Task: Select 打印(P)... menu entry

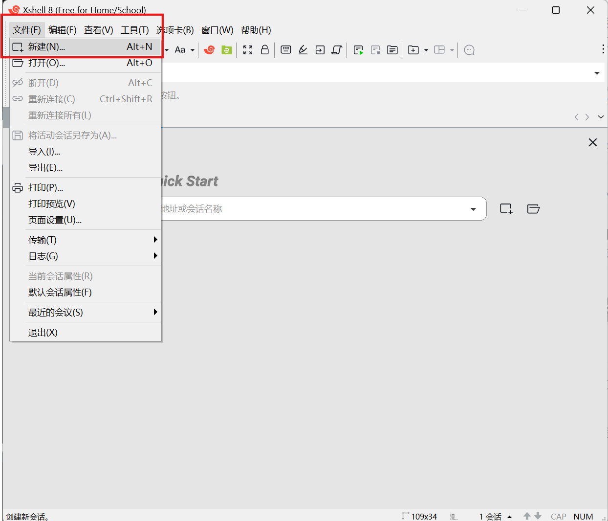Action: click(85, 188)
